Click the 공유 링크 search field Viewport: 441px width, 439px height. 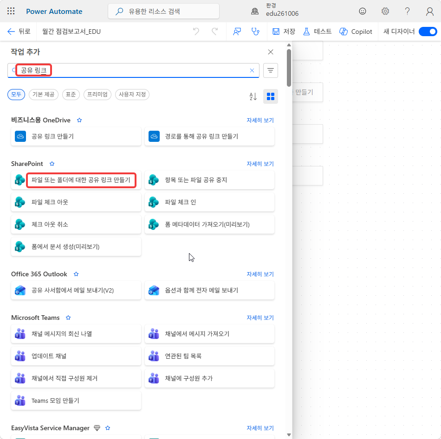[133, 70]
